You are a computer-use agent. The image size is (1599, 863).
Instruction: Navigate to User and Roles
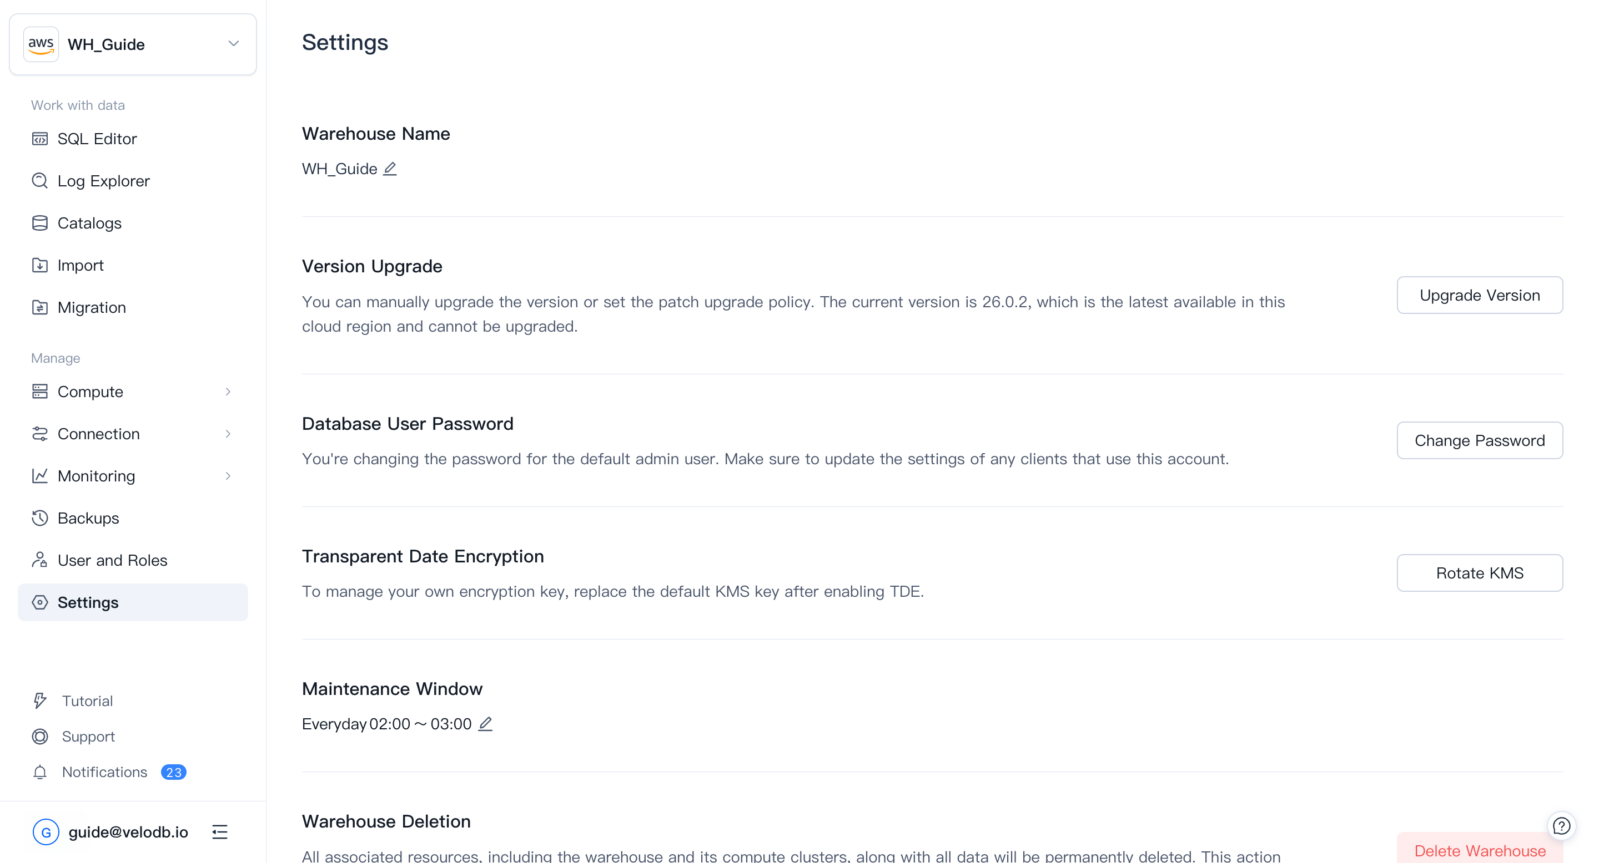tap(112, 560)
